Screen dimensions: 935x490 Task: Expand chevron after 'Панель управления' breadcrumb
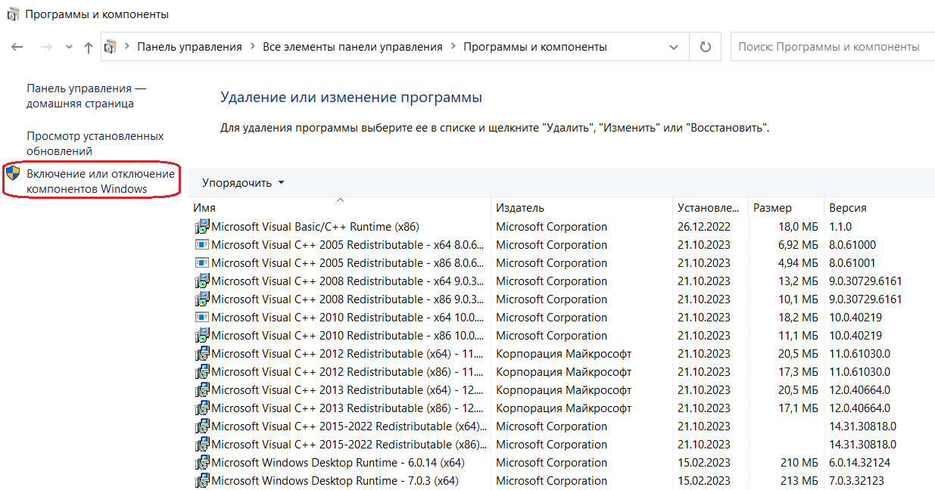pyautogui.click(x=252, y=47)
